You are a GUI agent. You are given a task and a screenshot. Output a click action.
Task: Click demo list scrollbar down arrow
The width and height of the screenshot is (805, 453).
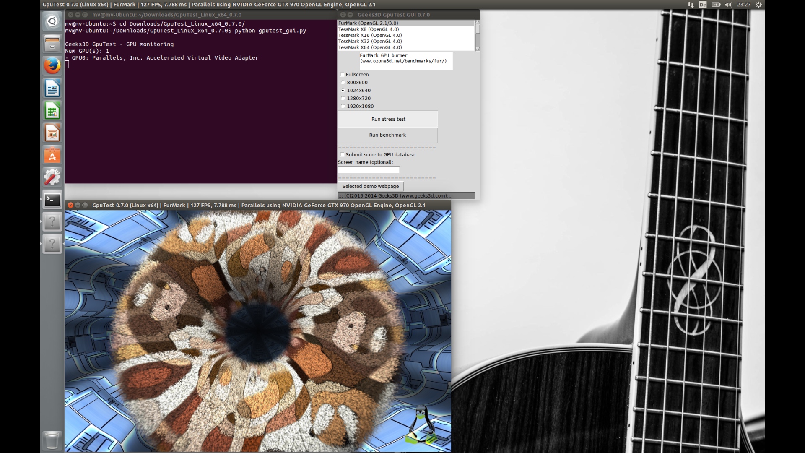pyautogui.click(x=477, y=49)
